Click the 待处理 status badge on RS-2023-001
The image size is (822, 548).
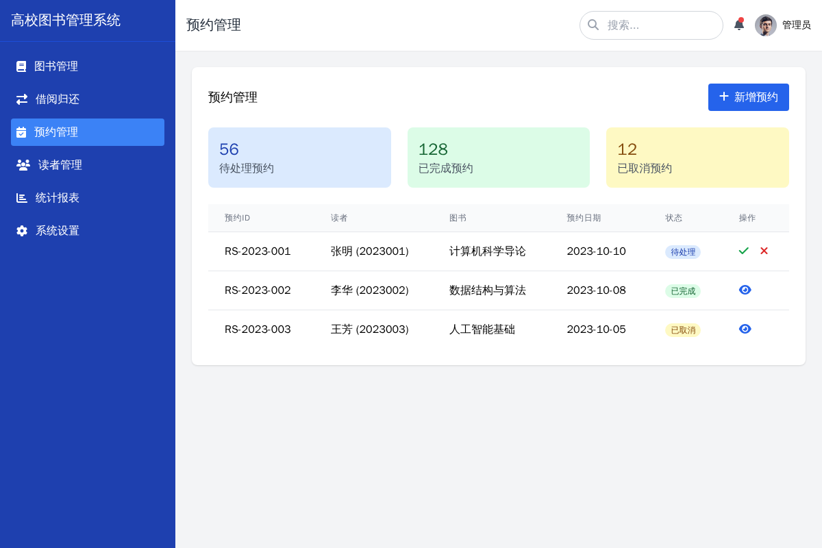click(x=682, y=252)
